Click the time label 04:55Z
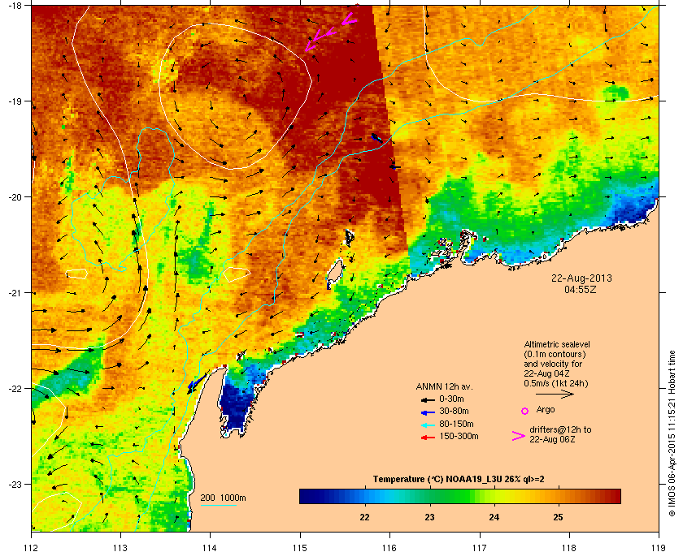Viewport: 683px width, 552px height. (x=581, y=289)
